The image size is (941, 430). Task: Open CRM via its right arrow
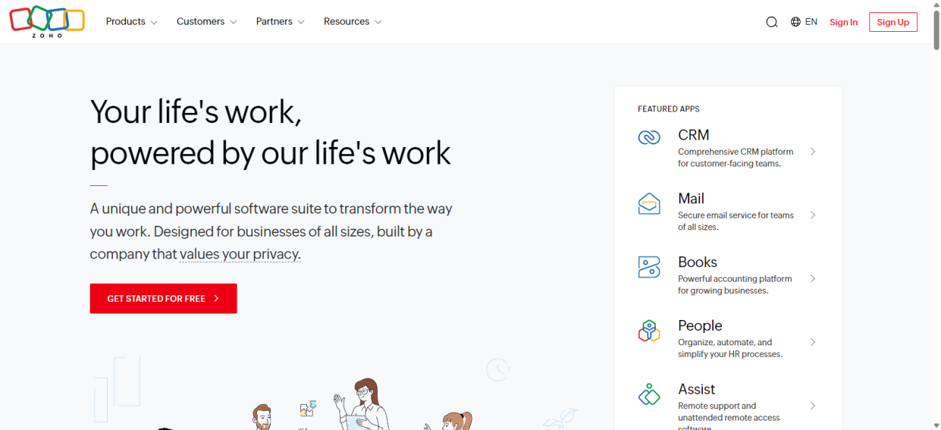pos(813,151)
